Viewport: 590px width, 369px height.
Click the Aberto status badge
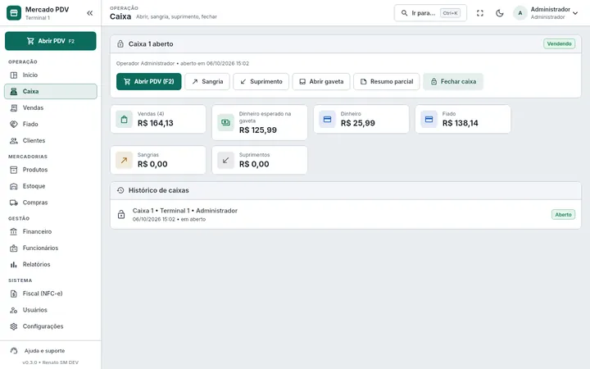[x=563, y=215]
